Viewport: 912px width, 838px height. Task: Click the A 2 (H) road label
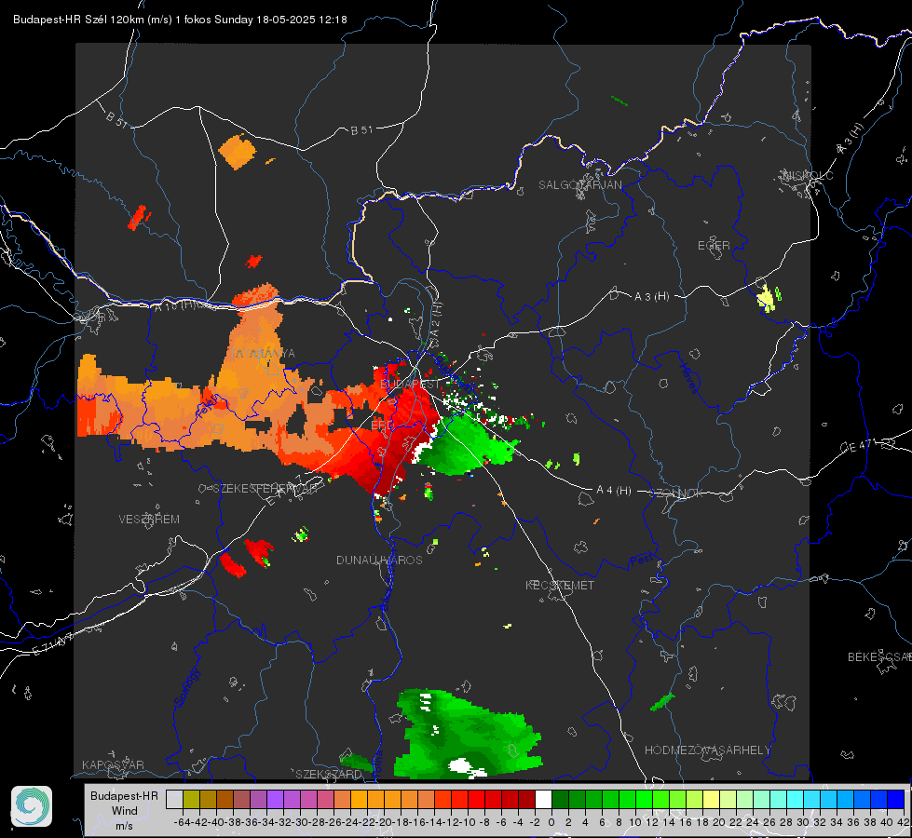pyautogui.click(x=436, y=318)
